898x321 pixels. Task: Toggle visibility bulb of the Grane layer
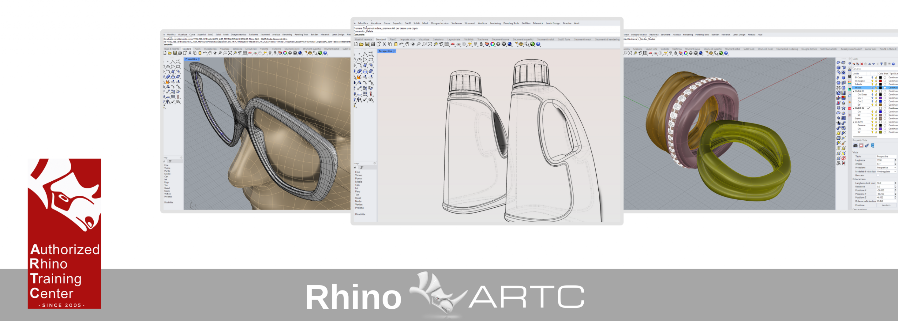click(872, 119)
